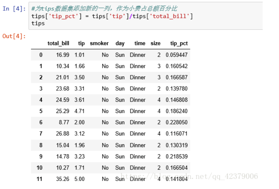The image size is (279, 189).
Task: Select tip_pct value 0.116071
Action: (x=177, y=134)
